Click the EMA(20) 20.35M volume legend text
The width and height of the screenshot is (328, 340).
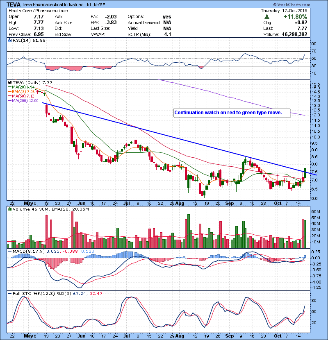click(x=71, y=209)
